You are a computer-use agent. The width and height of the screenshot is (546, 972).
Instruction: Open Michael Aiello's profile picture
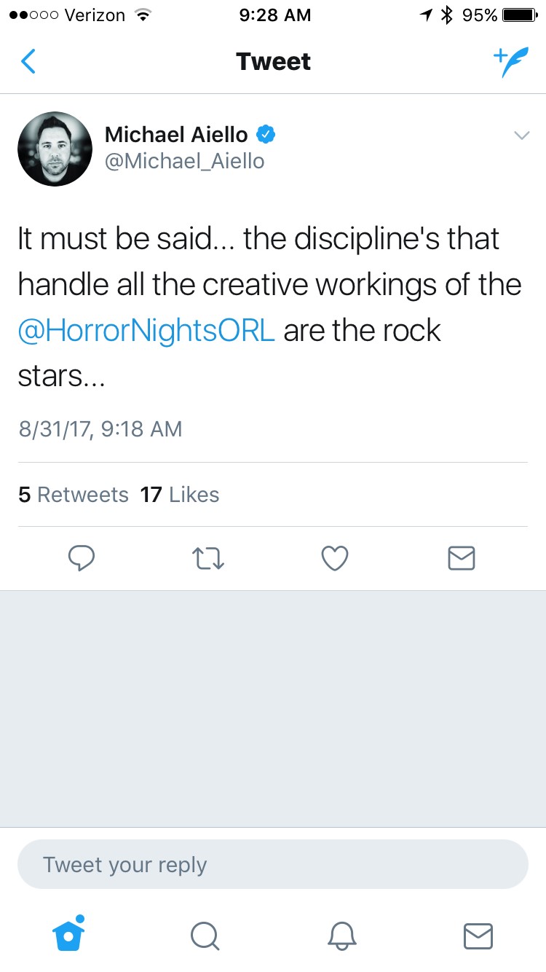55,149
